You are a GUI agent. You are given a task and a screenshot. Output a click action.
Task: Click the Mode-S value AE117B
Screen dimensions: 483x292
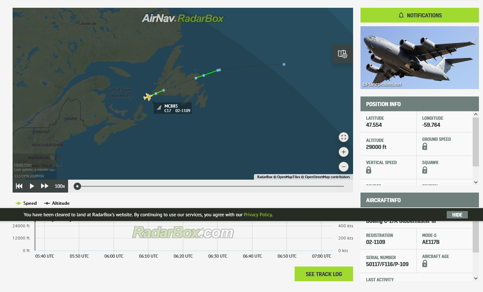tap(431, 242)
